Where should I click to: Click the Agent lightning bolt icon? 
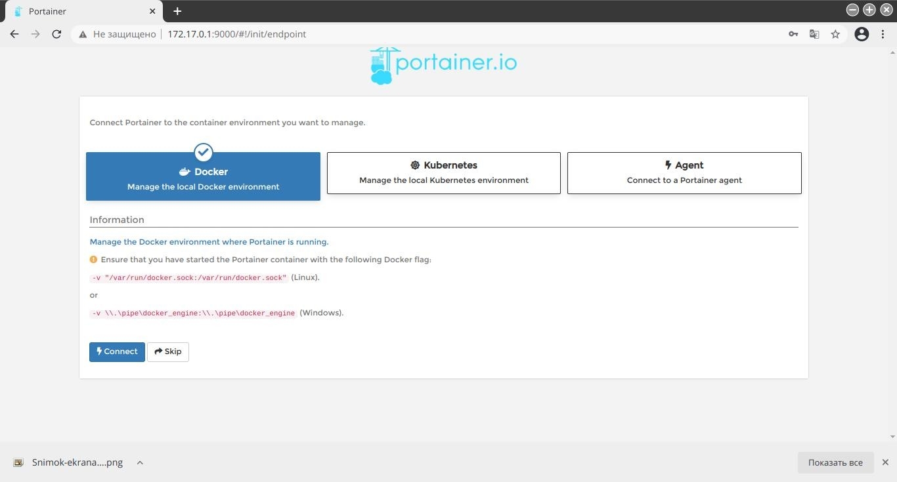click(668, 165)
